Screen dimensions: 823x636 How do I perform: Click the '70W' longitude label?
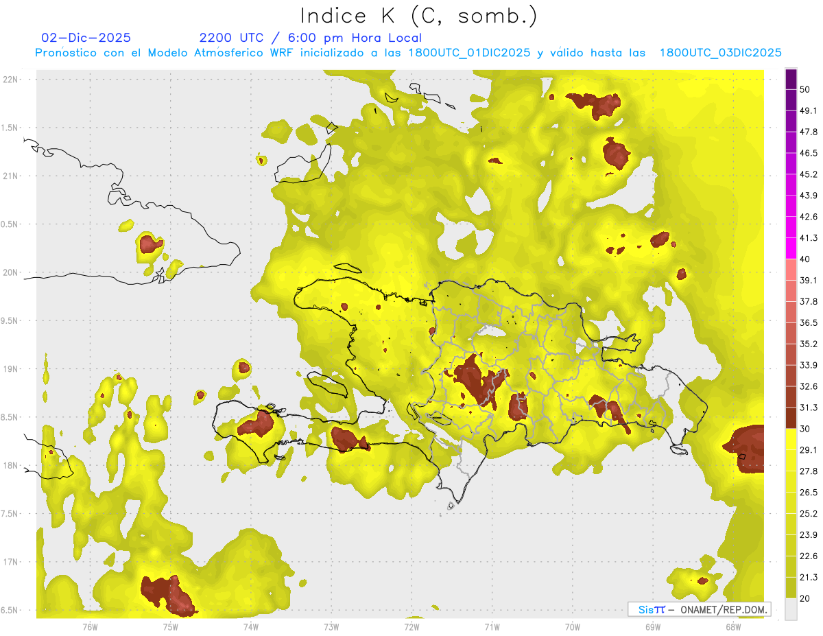pos(573,626)
